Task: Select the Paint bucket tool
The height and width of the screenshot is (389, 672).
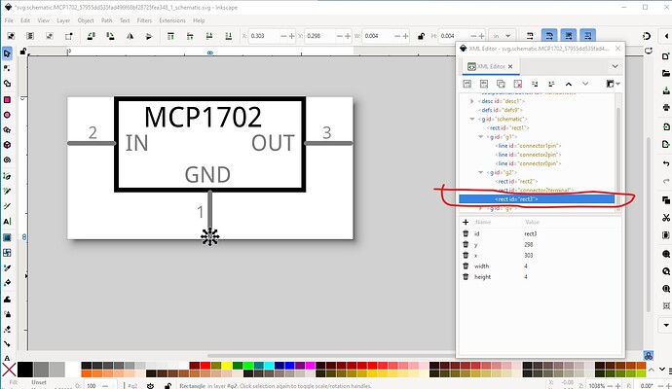Action: click(x=7, y=283)
